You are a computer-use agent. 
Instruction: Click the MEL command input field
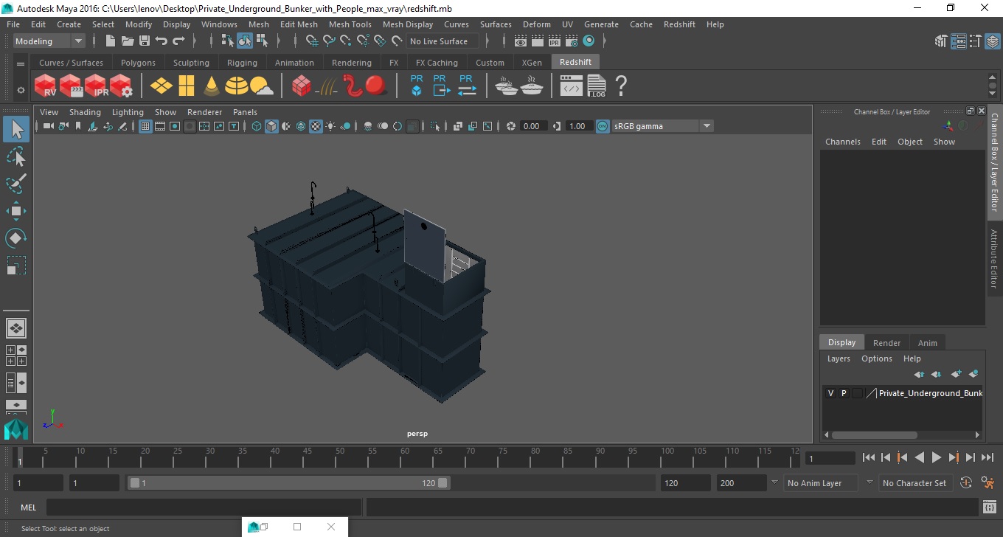click(204, 507)
